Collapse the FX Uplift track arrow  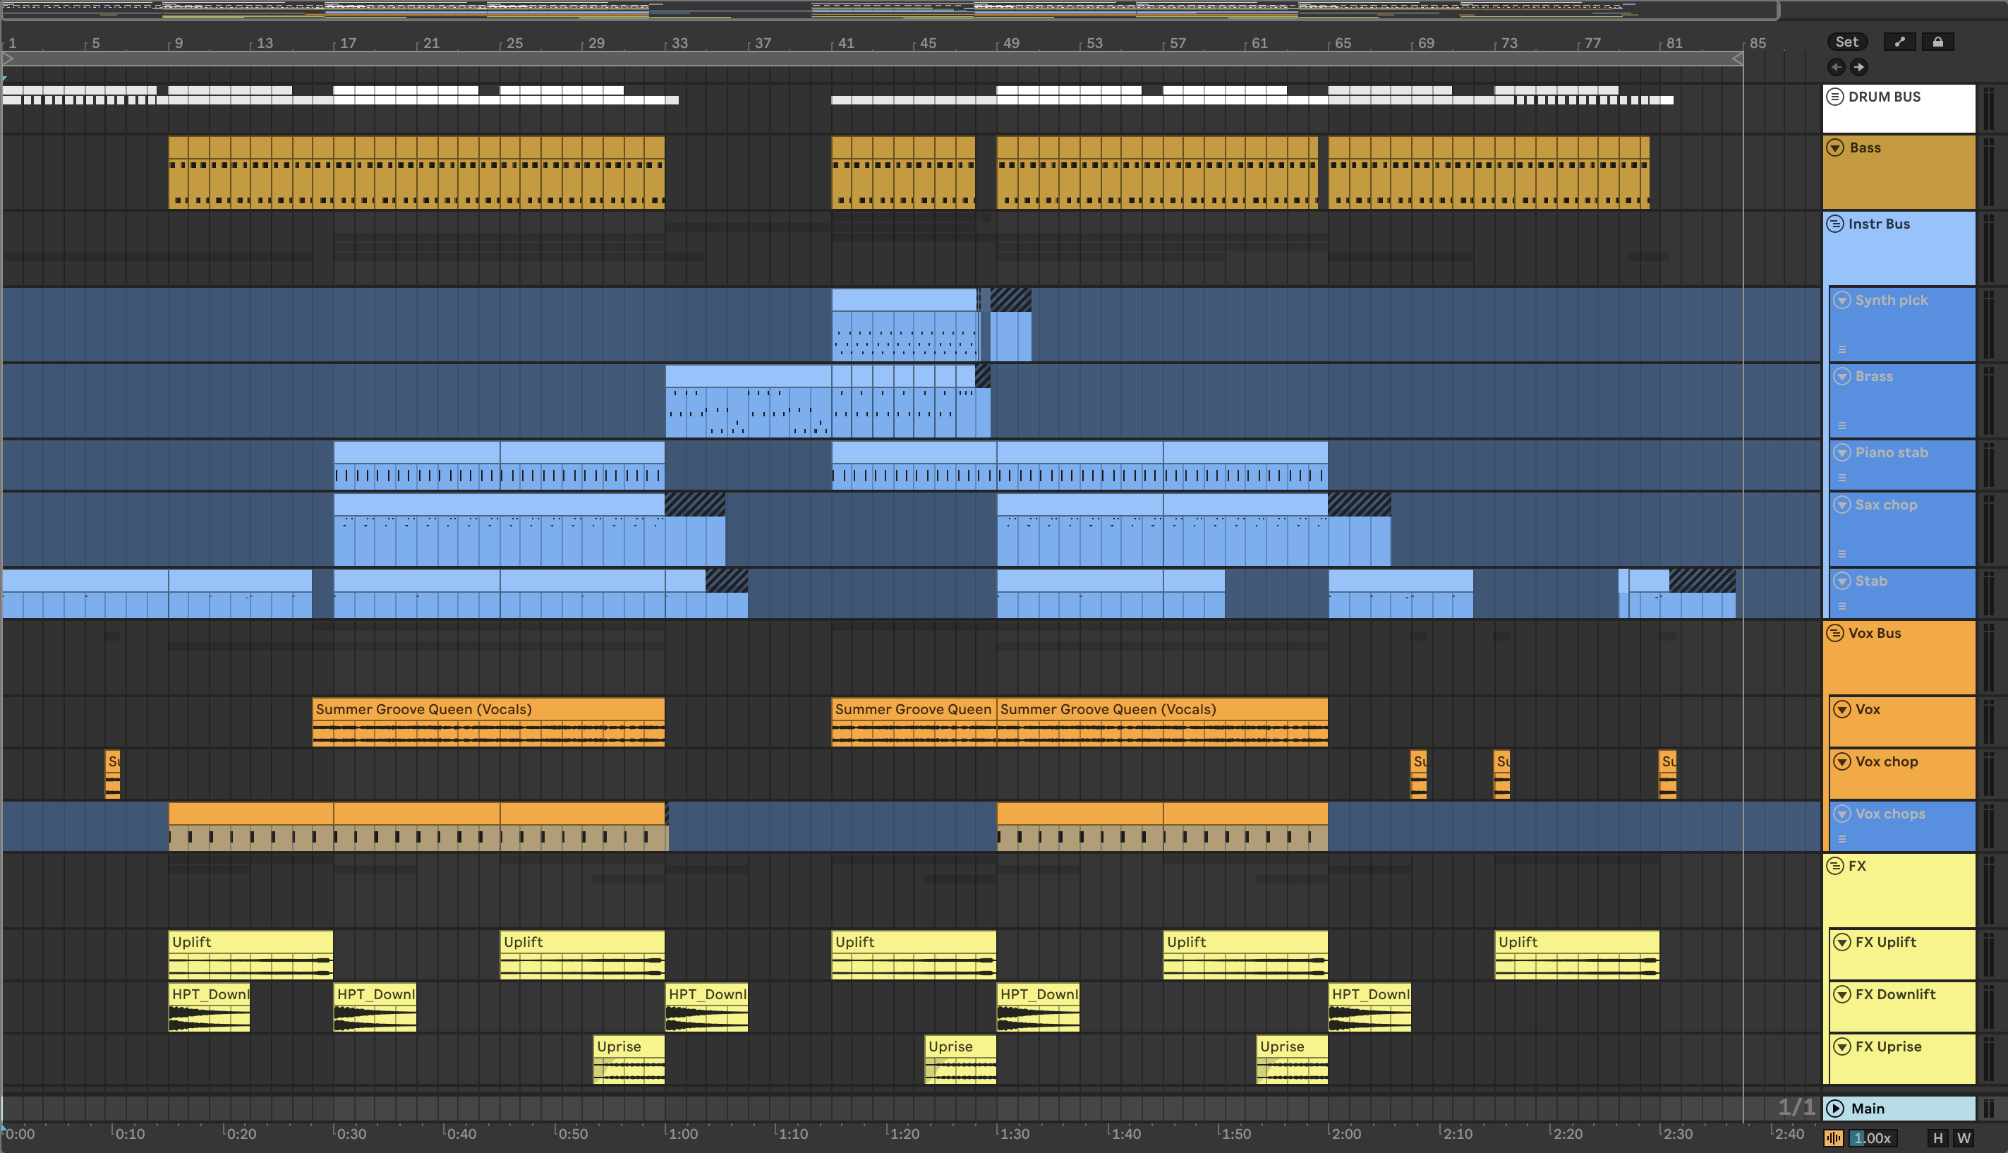click(x=1841, y=941)
